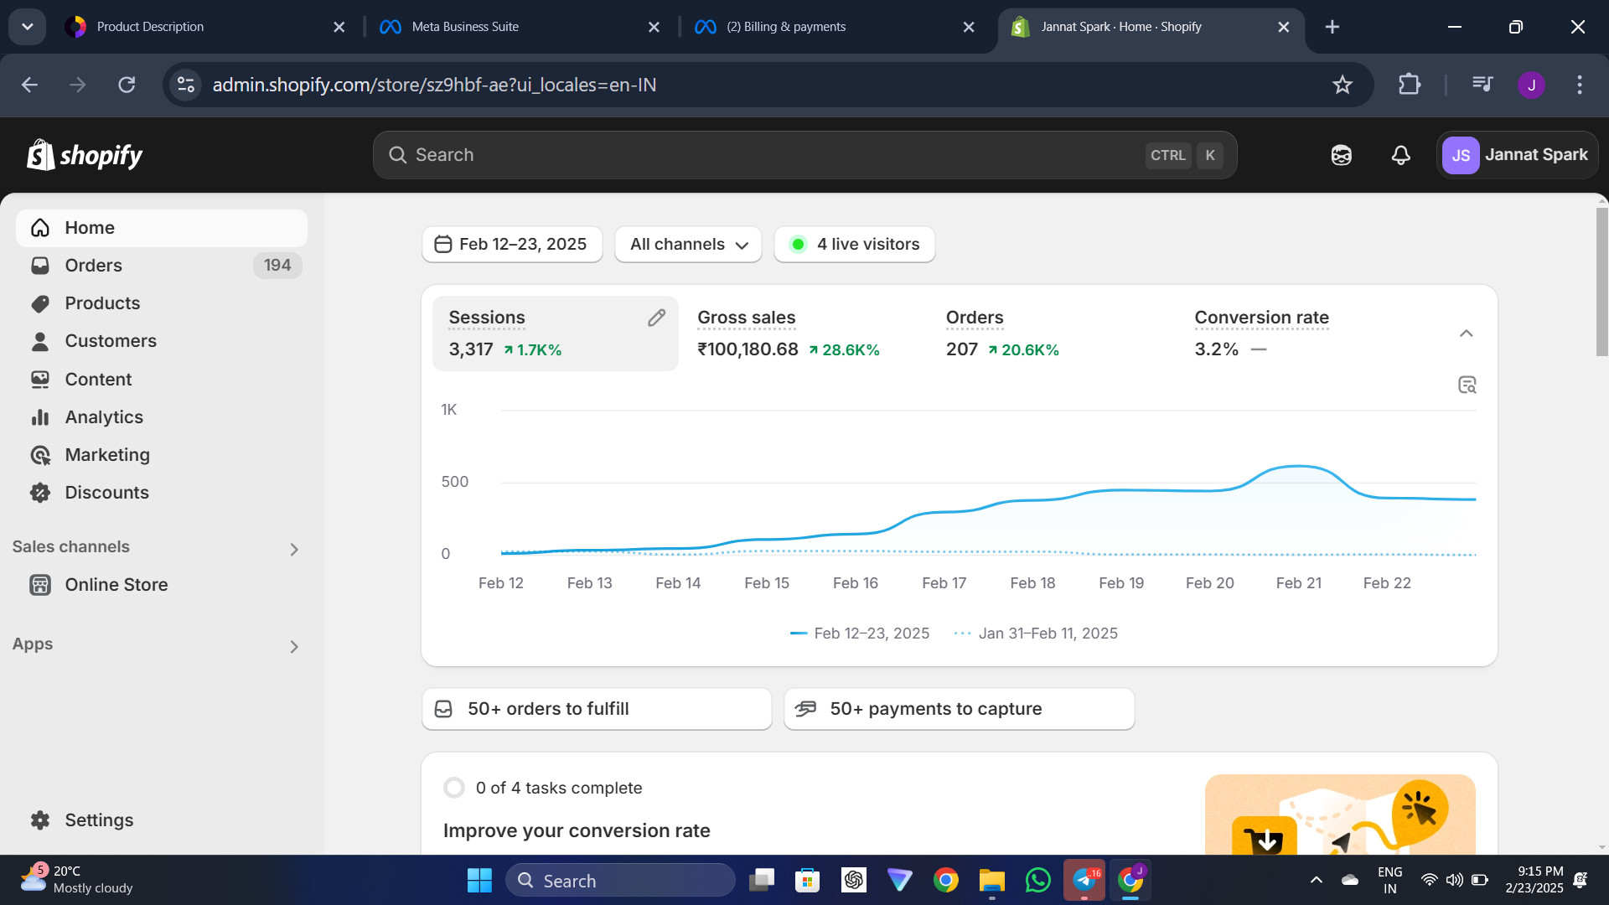
Task: Close the Product Description tab
Action: pos(339,27)
